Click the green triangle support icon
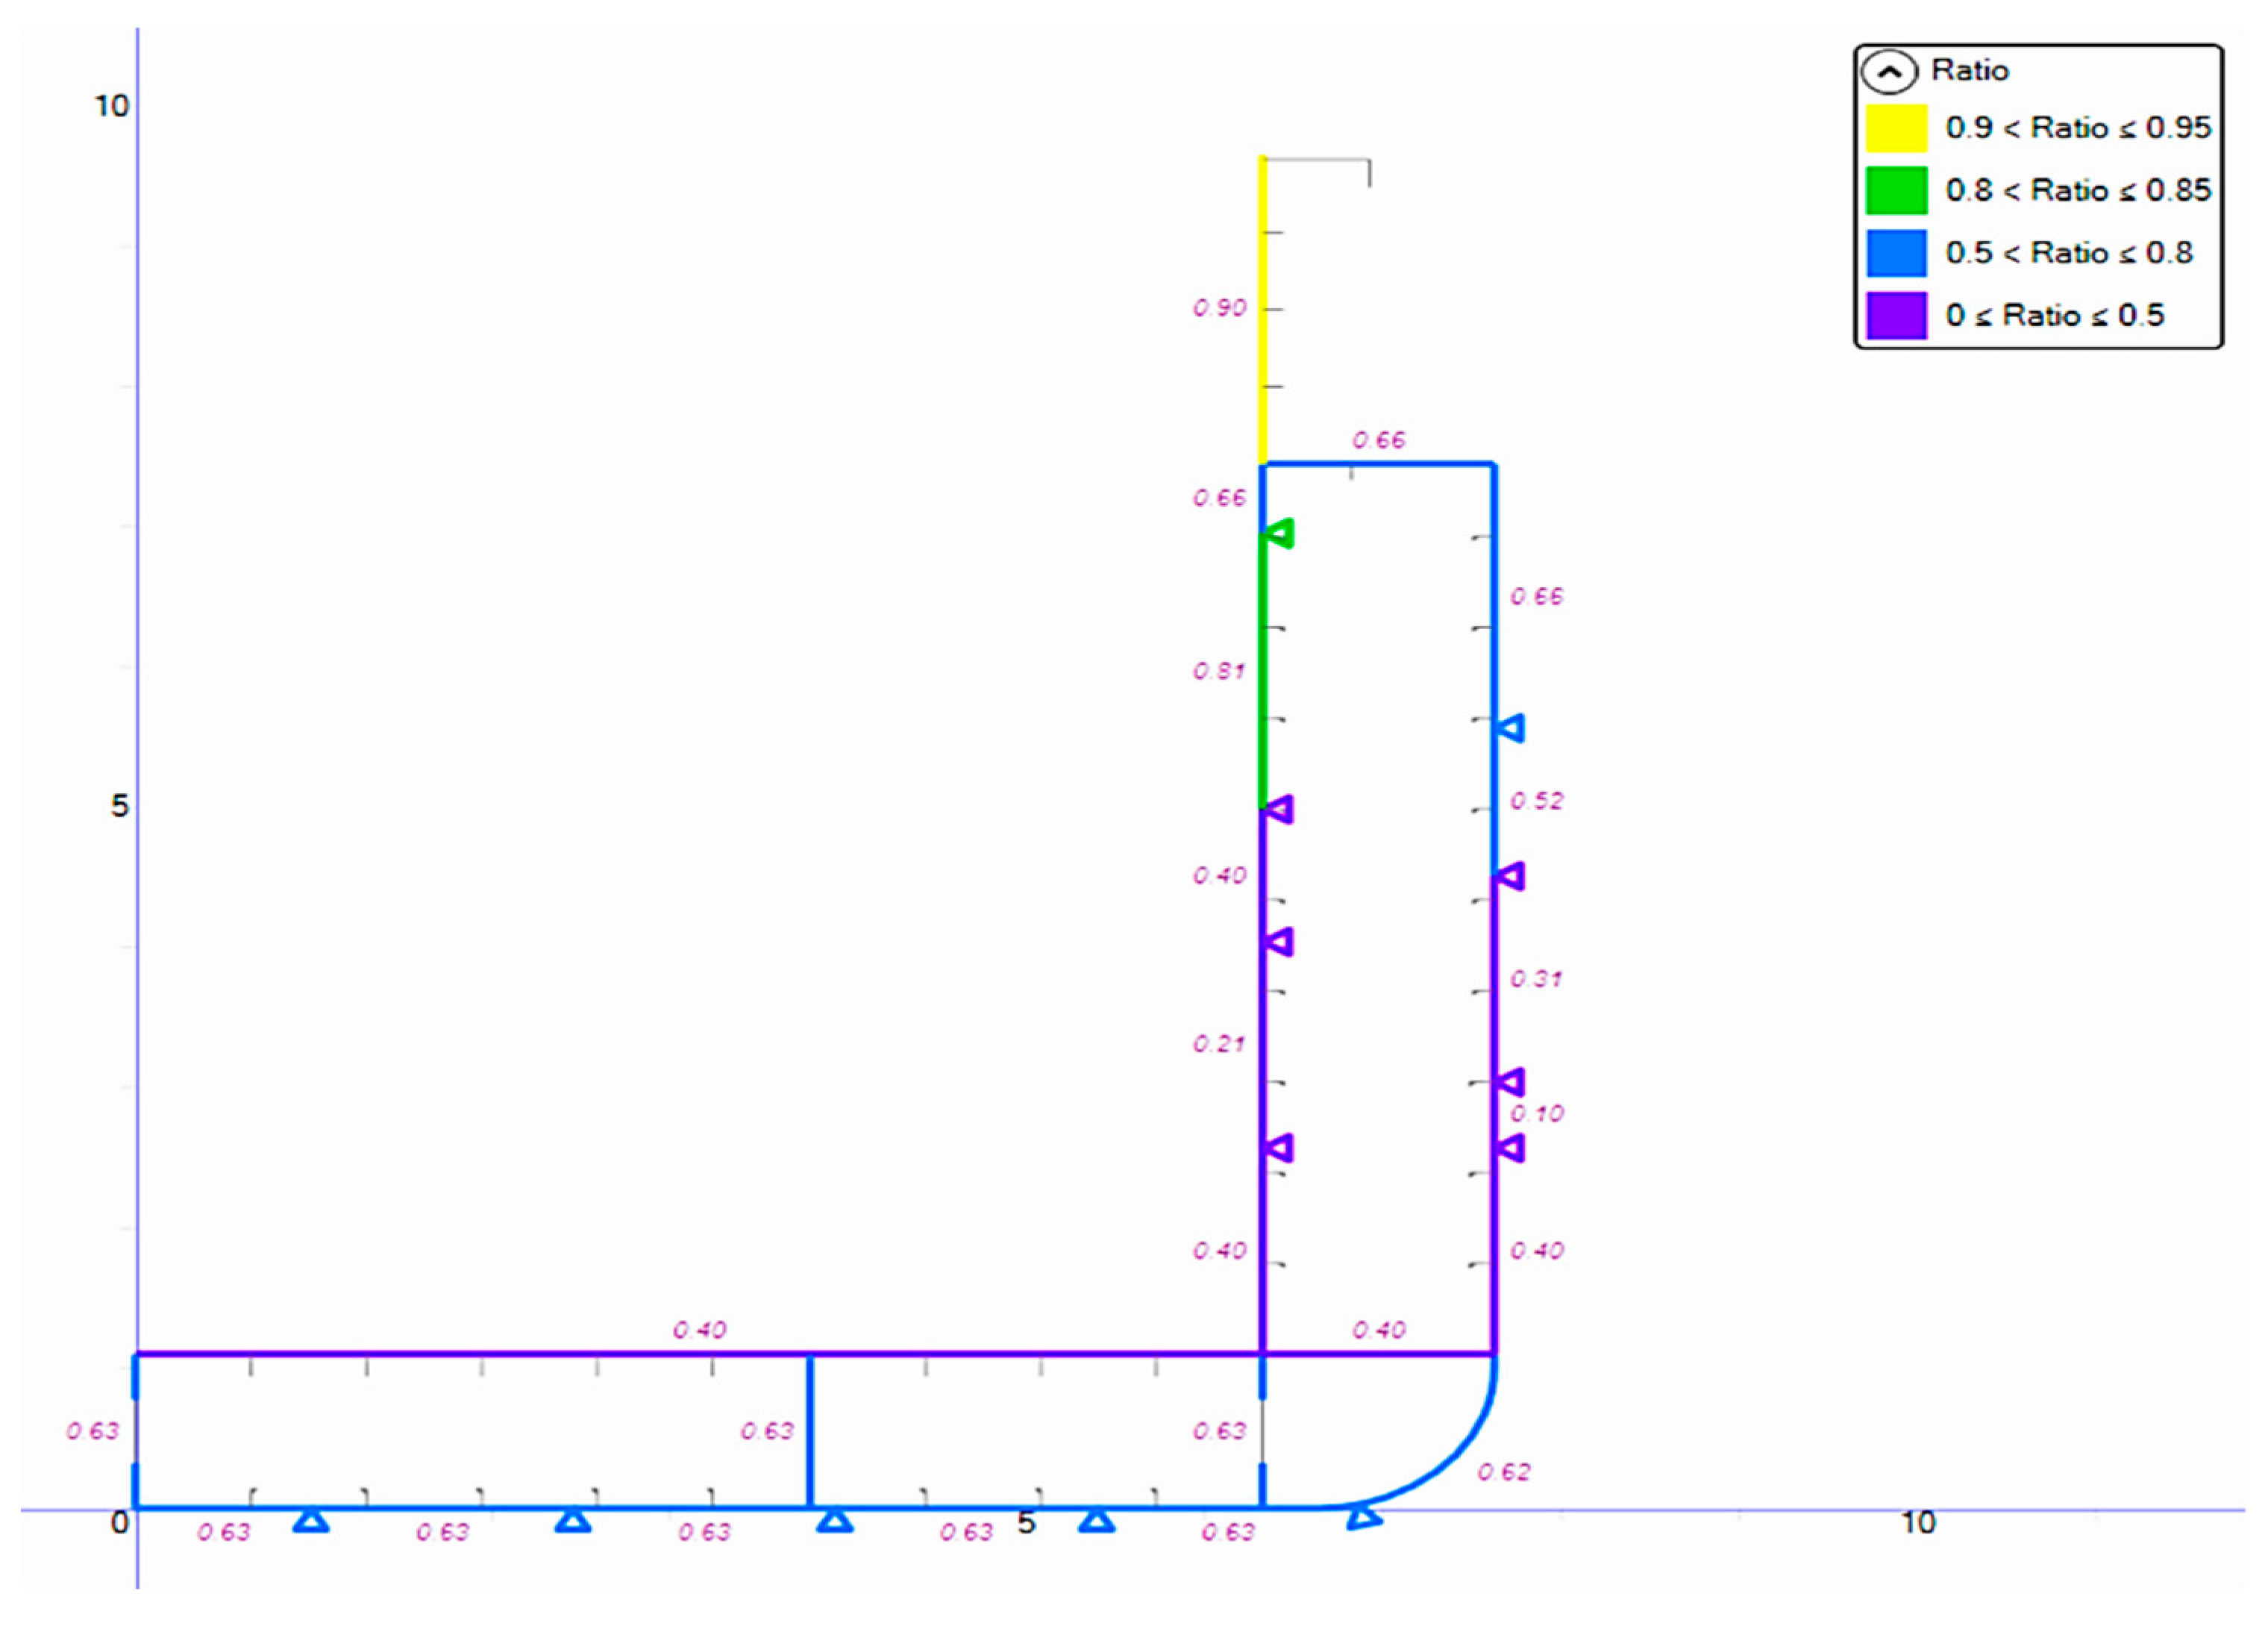 click(1279, 534)
